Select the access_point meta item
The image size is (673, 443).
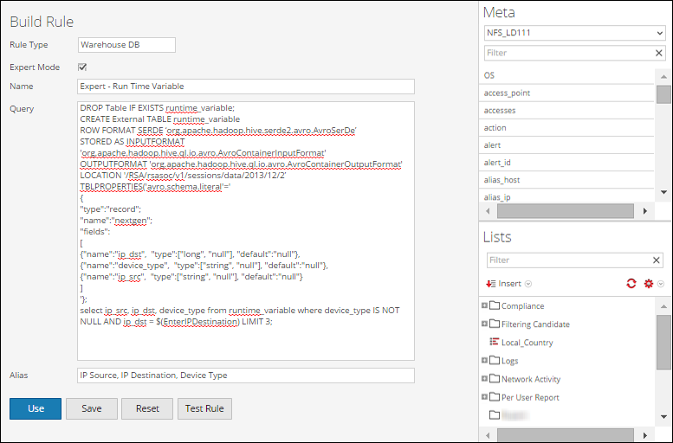coord(508,93)
